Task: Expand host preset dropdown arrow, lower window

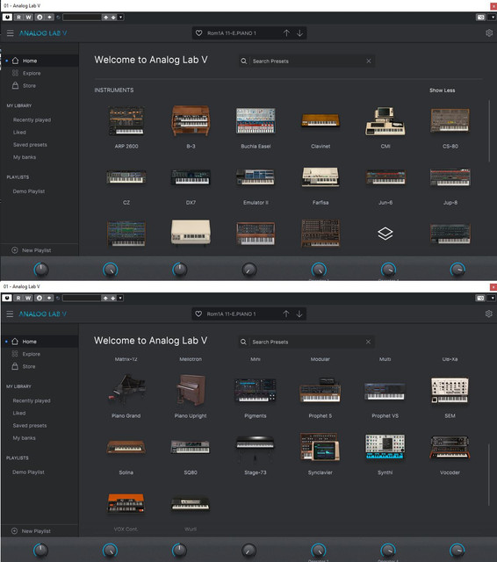Action: [120, 298]
